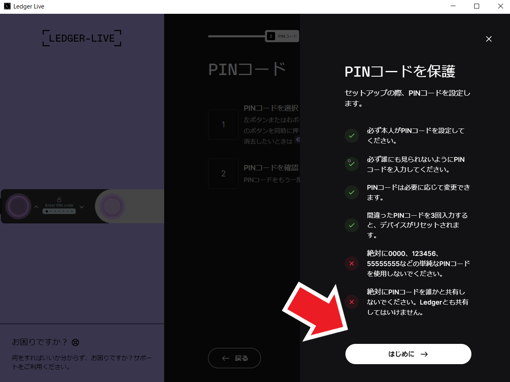
Task: Click the サポートをご利用ください description
Action: (82, 363)
